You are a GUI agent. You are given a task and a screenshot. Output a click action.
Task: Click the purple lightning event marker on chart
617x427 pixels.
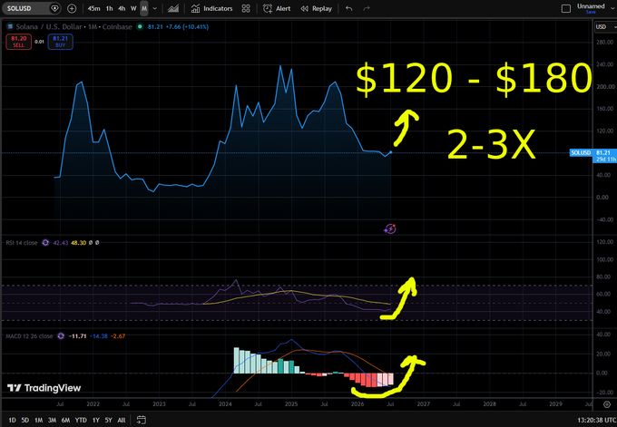click(x=390, y=228)
